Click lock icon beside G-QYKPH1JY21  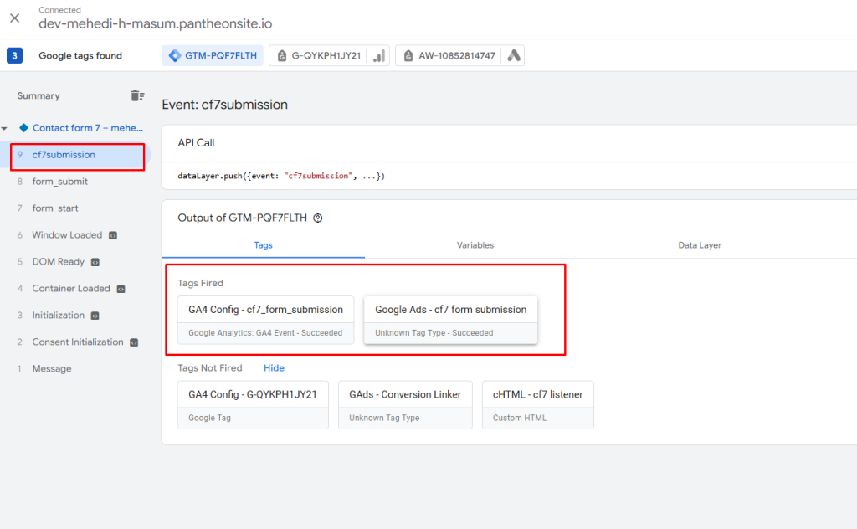(x=282, y=55)
